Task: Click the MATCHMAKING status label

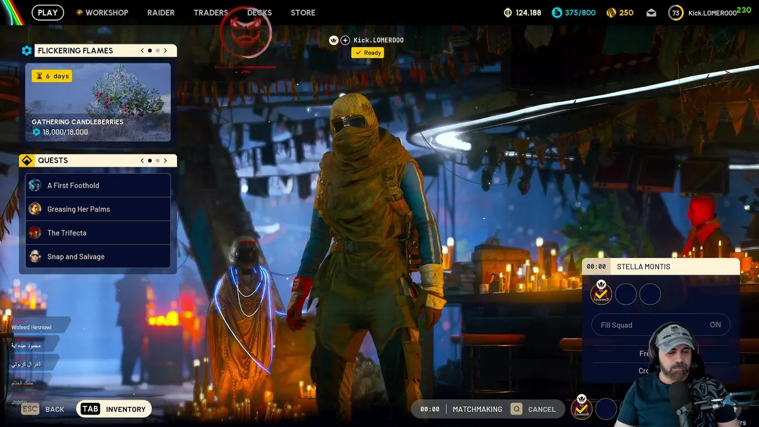Action: click(x=477, y=409)
